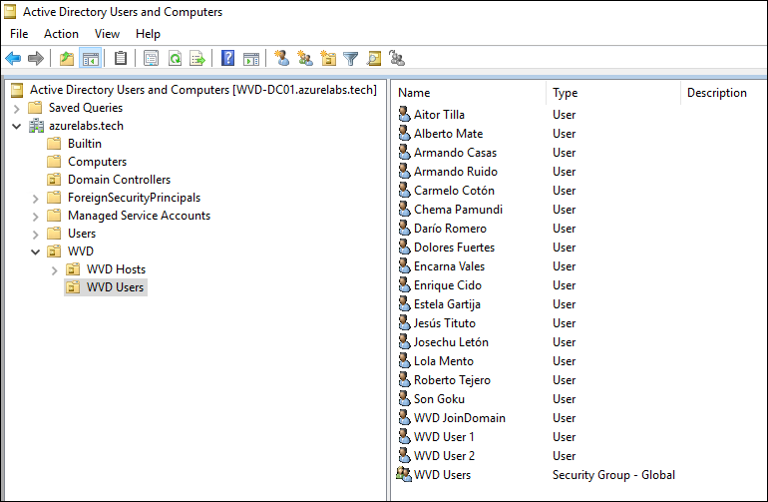Select user WVD User 2
The image size is (768, 502).
pyautogui.click(x=444, y=455)
